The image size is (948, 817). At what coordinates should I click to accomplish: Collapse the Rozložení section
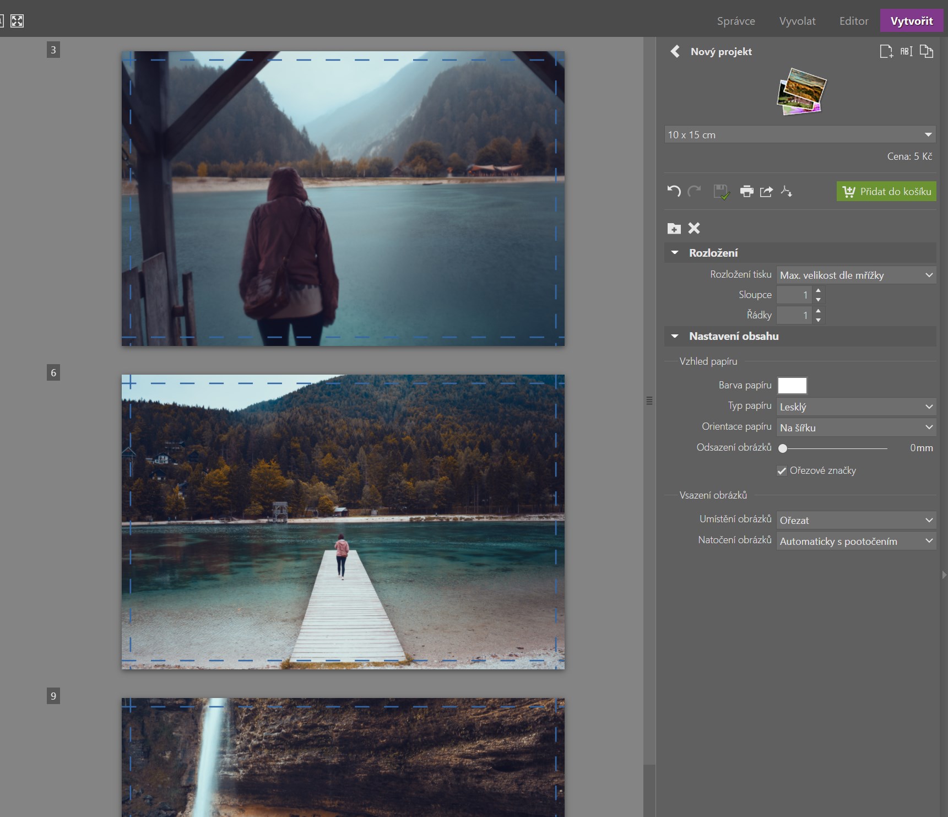pyautogui.click(x=675, y=253)
